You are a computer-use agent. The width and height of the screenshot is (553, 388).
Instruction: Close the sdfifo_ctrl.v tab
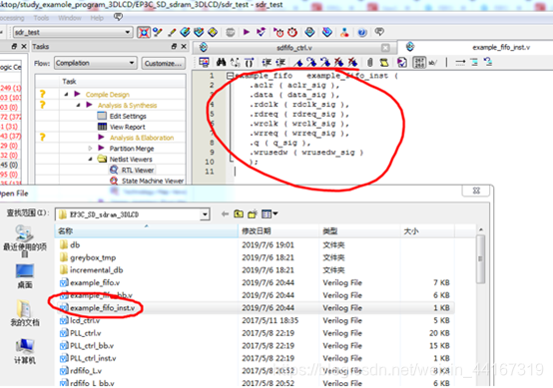click(385, 48)
